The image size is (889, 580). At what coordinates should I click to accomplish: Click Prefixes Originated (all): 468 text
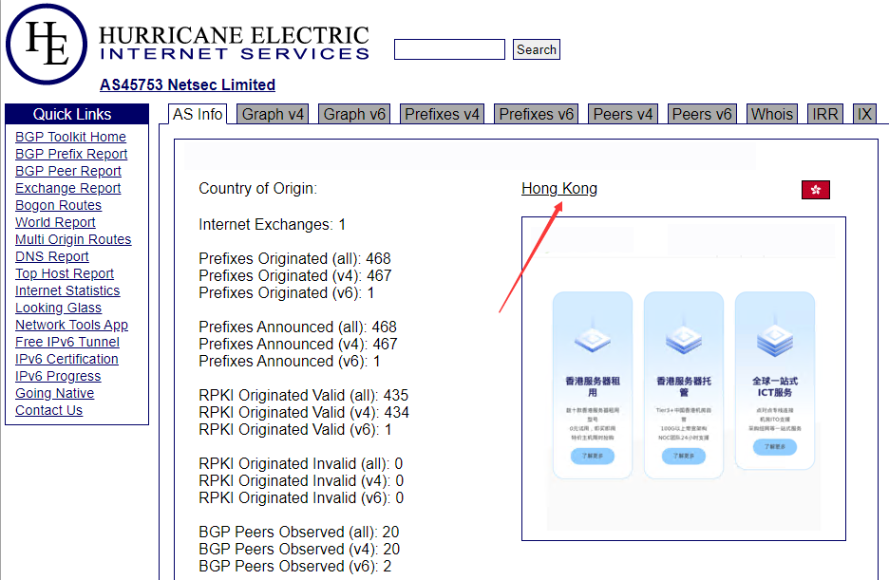click(x=294, y=258)
